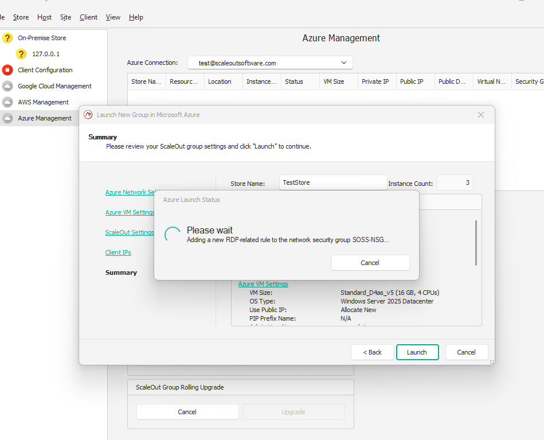Click the Public IP column header

click(x=416, y=81)
